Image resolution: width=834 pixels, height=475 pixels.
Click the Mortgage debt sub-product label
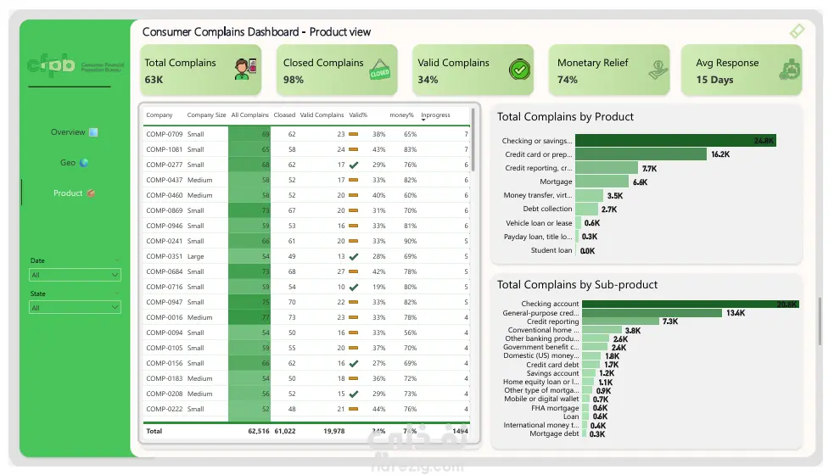point(554,434)
